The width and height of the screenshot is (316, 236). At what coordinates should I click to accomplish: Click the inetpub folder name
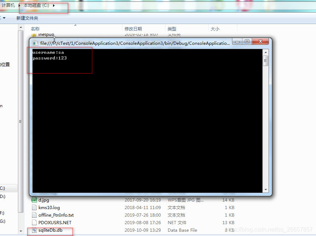tap(46, 35)
